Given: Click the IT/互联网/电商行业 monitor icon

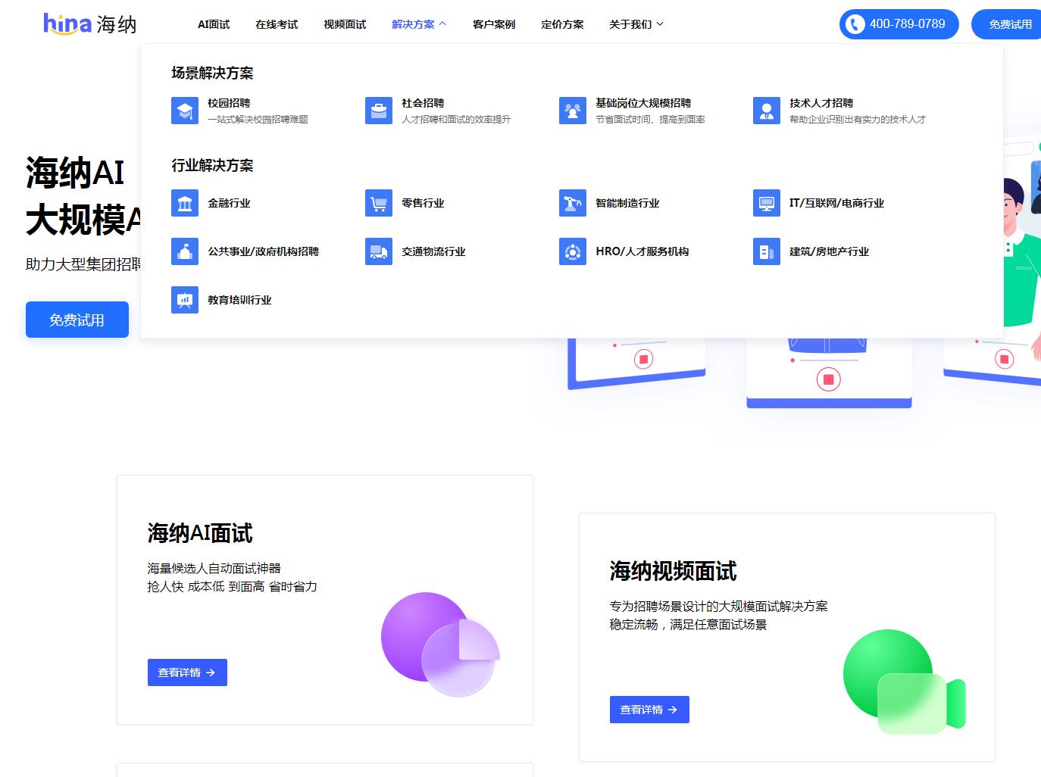Looking at the screenshot, I should 767,203.
